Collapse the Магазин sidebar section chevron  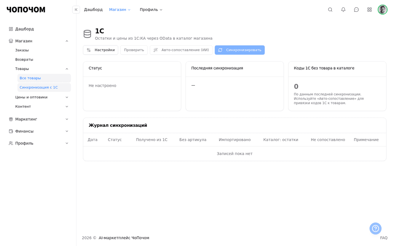67,41
